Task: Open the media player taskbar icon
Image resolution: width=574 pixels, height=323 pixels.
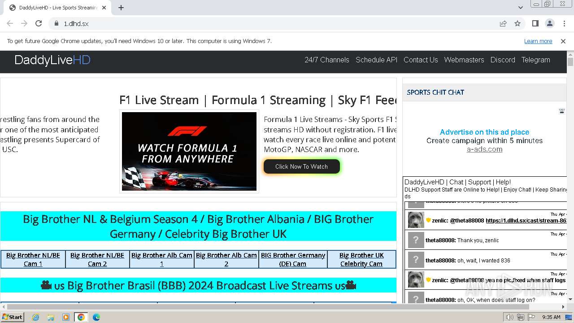Action: (x=66, y=317)
